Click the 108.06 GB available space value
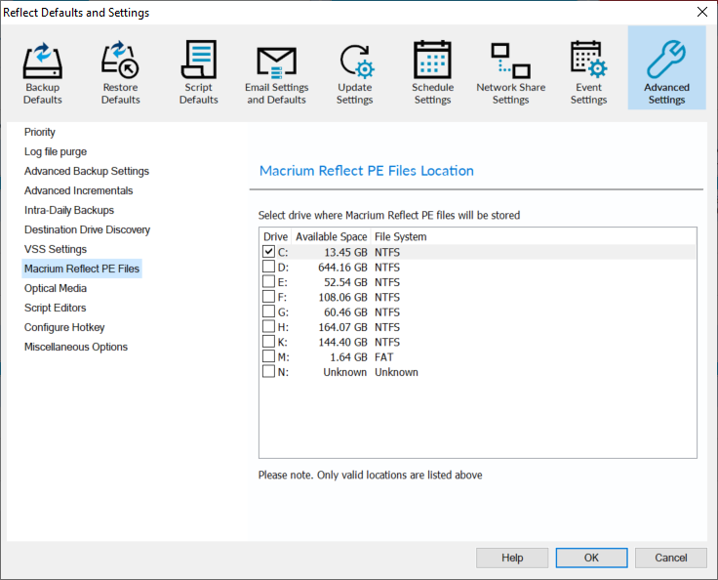 coord(343,298)
